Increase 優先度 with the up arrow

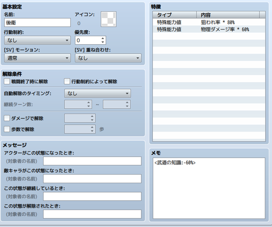(103, 38)
